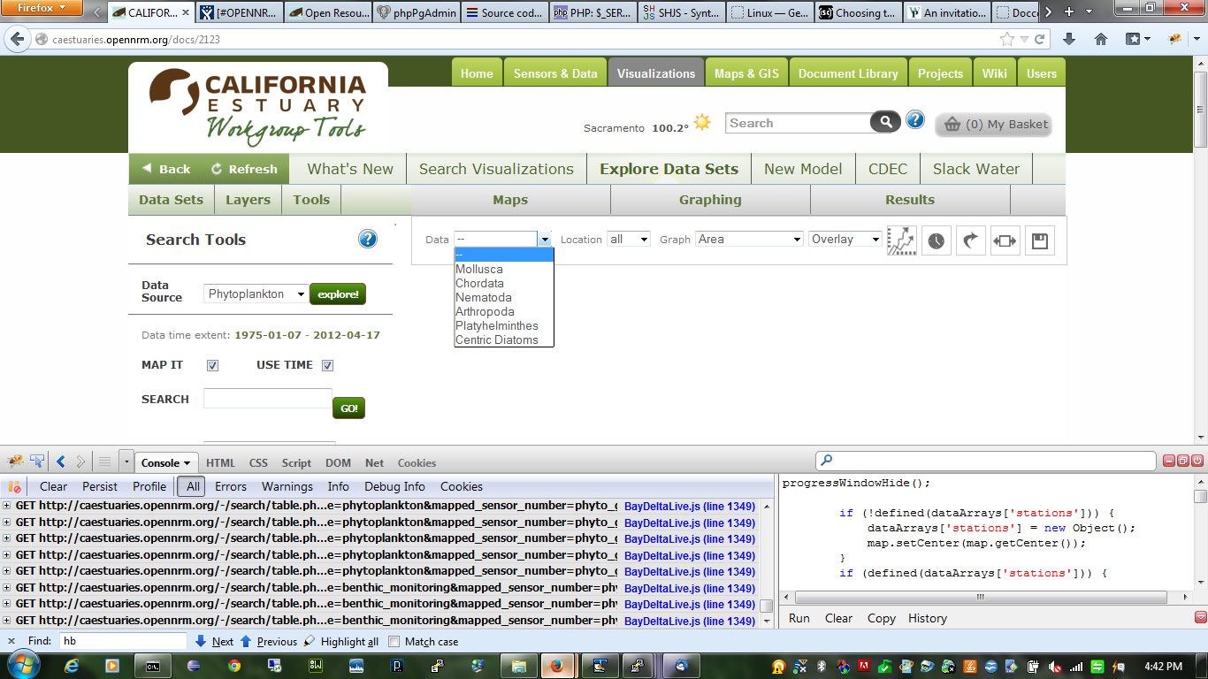Click the clock time icon in graph toolbar
This screenshot has height=679, width=1208.
(936, 240)
